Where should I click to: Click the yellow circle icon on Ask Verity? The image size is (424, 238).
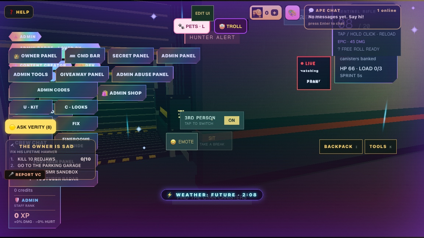12,127
